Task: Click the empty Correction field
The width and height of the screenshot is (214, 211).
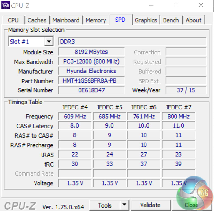Action: pos(186,52)
